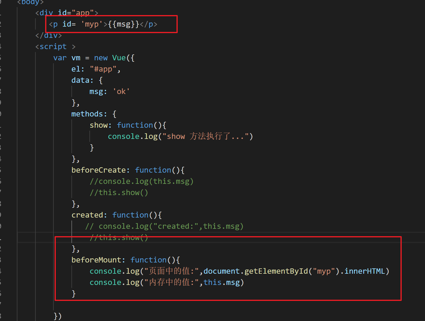Click the 'created:' hook name
Screen dimensions: 425x321
89,215
